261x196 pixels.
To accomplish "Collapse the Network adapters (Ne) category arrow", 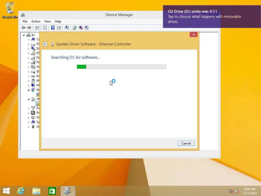I will tap(29, 90).
